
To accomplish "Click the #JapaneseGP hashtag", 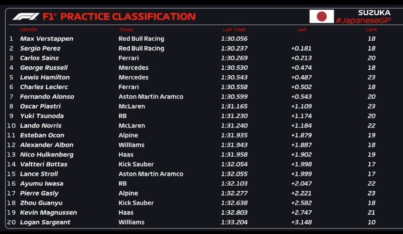I will (363, 21).
